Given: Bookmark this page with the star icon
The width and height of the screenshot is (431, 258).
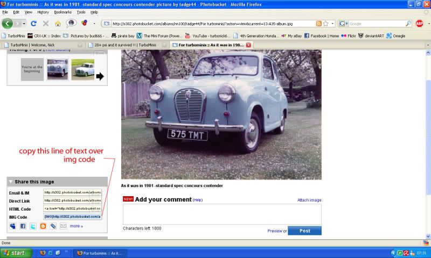Looking at the screenshot, I should (326, 24).
